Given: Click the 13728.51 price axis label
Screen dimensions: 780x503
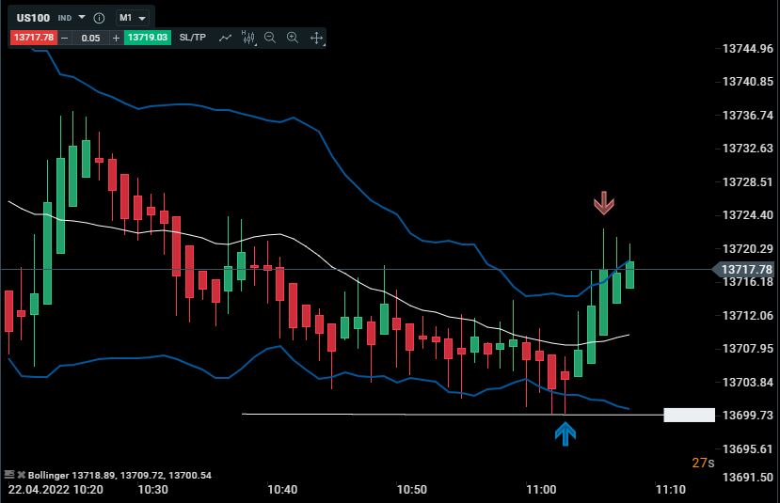Looking at the screenshot, I should click(x=748, y=181).
